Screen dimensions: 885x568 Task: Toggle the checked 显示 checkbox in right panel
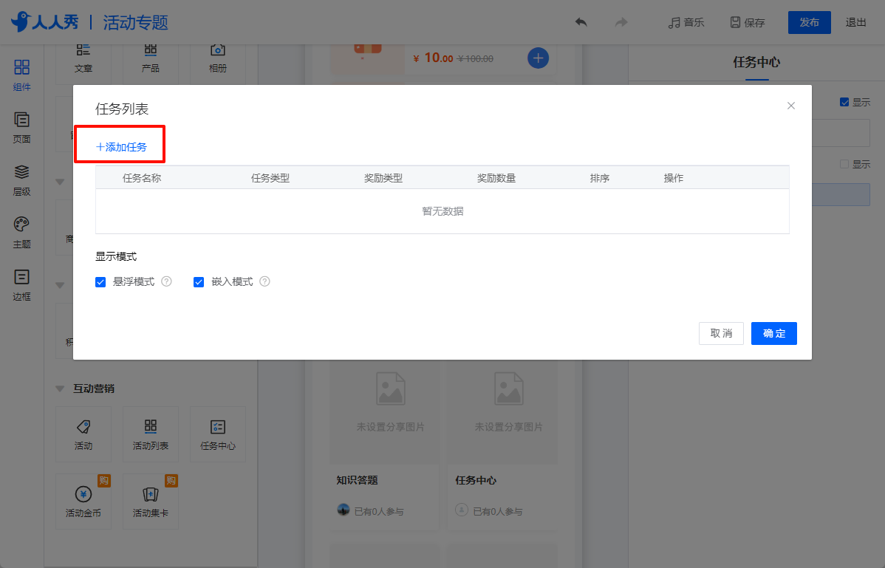pos(844,102)
